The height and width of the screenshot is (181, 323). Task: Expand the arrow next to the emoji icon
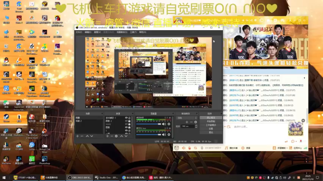296,142
